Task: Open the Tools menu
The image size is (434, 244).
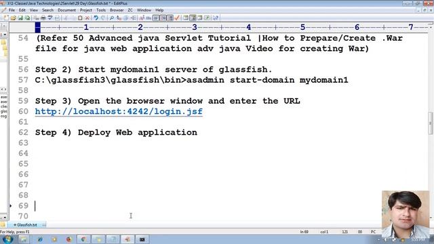Action: pos(101,10)
